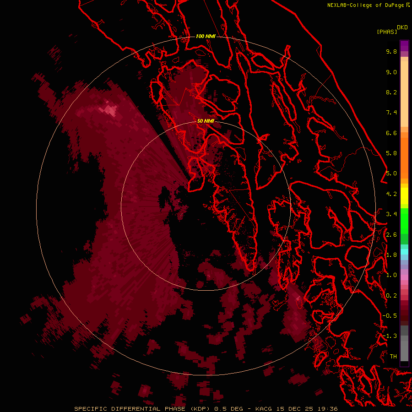The height and width of the screenshot is (412, 412).
Task: Pick the yellow segment of the color bar
Action: click(404, 196)
